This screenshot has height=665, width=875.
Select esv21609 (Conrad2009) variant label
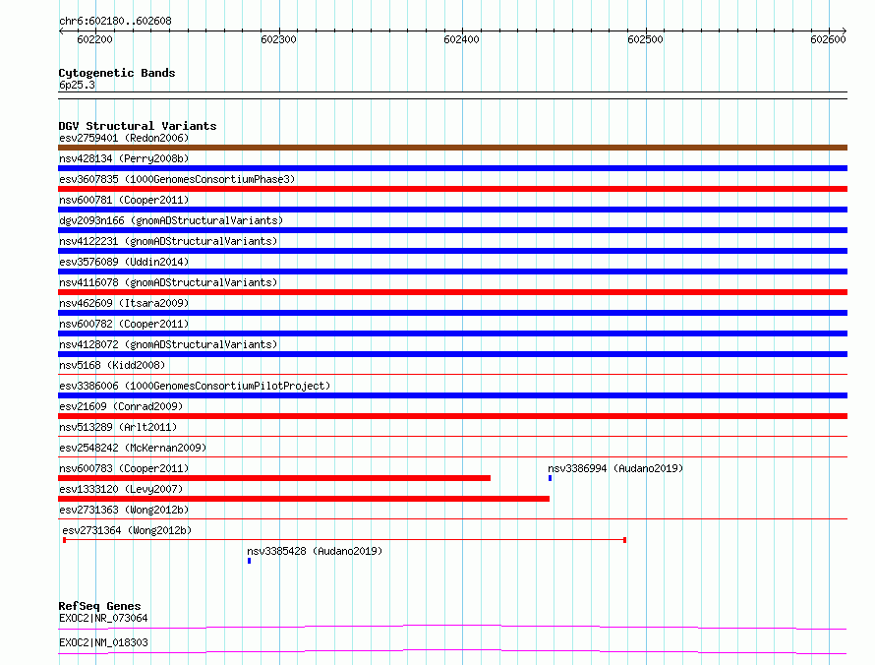(x=121, y=406)
